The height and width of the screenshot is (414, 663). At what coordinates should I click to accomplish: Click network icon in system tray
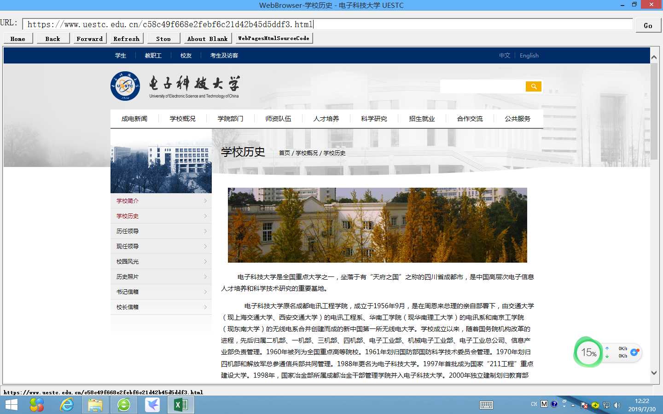pos(606,405)
